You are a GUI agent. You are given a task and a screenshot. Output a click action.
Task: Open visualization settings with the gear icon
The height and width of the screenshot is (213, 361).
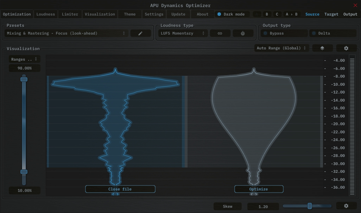(x=346, y=48)
